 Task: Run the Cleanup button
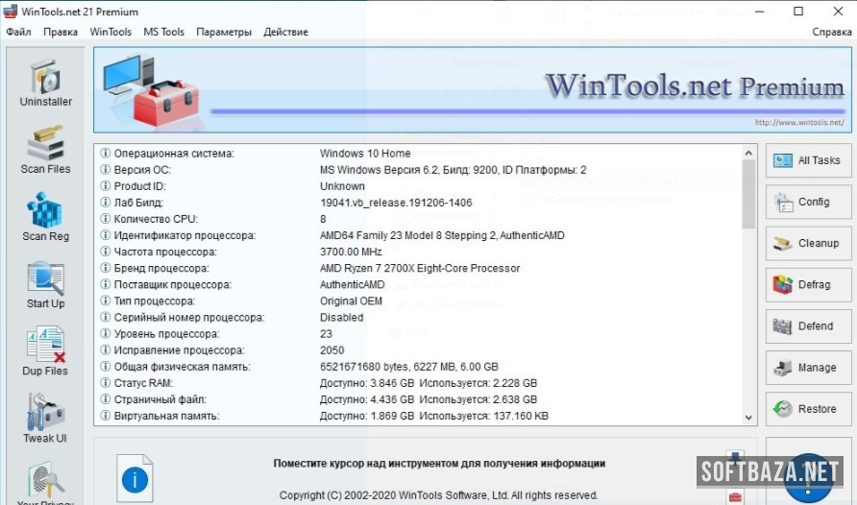[808, 243]
